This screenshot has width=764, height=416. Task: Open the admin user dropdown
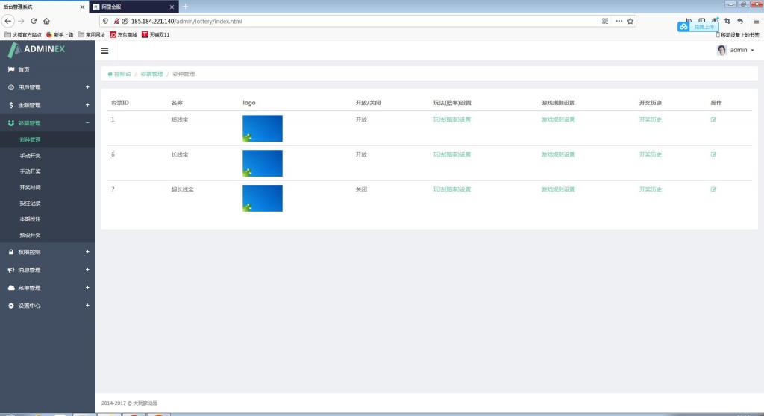[736, 50]
